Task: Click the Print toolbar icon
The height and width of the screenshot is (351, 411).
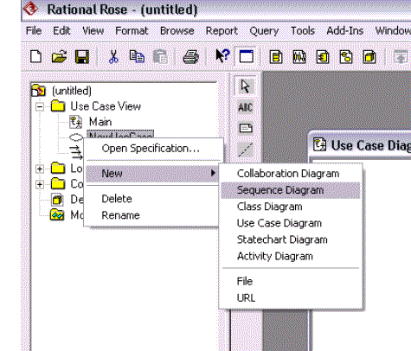Action: click(191, 57)
